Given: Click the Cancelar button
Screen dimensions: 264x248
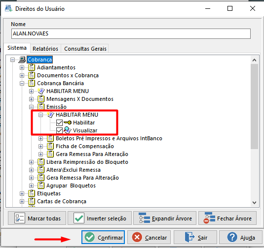Looking at the screenshot, I should pos(149,237).
